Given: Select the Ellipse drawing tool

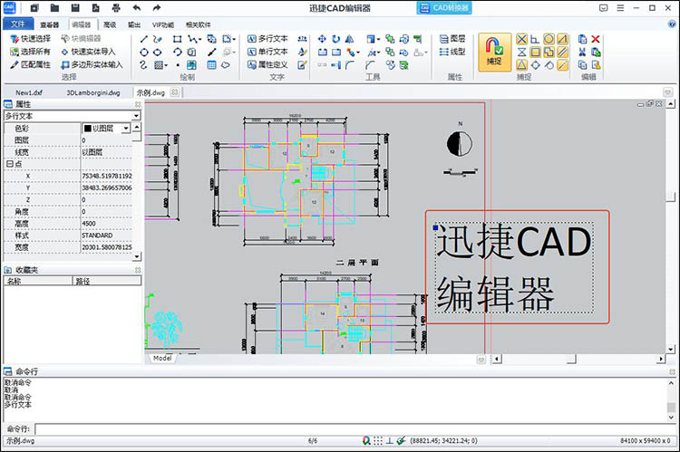Looking at the screenshot, I should 158,53.
